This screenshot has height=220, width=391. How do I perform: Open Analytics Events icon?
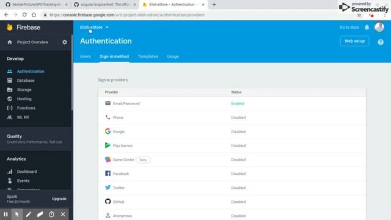[10, 181]
